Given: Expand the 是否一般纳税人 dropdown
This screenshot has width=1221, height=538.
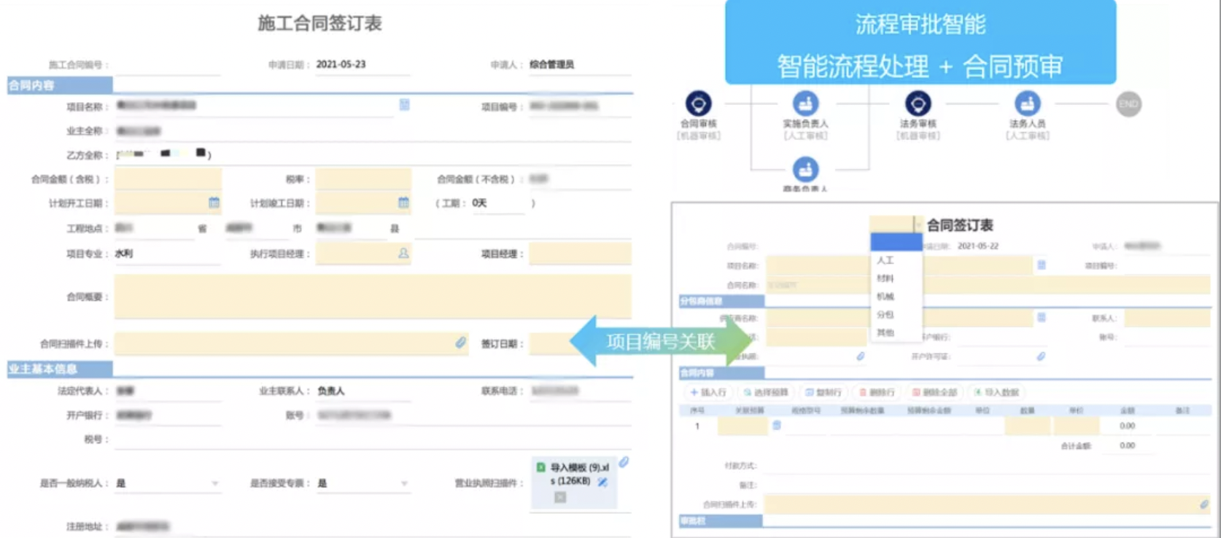Looking at the screenshot, I should click(214, 483).
